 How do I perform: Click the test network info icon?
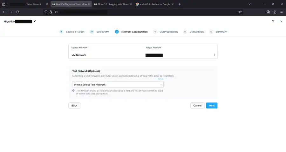[73, 91]
